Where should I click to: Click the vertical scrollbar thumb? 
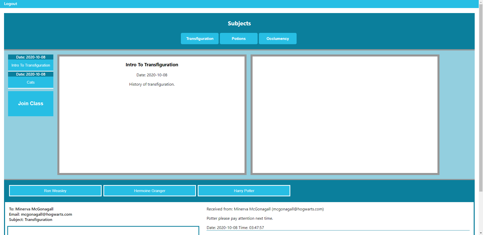tap(481, 98)
